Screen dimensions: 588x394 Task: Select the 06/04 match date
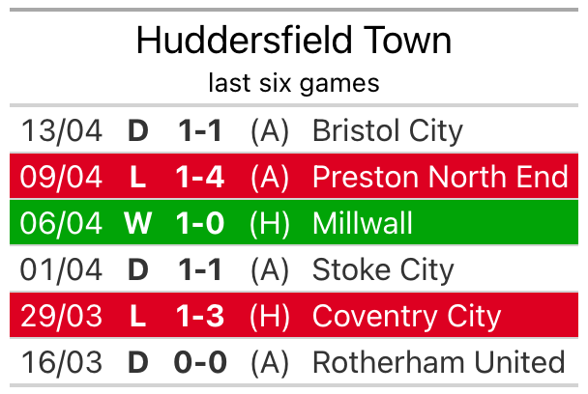tap(61, 223)
